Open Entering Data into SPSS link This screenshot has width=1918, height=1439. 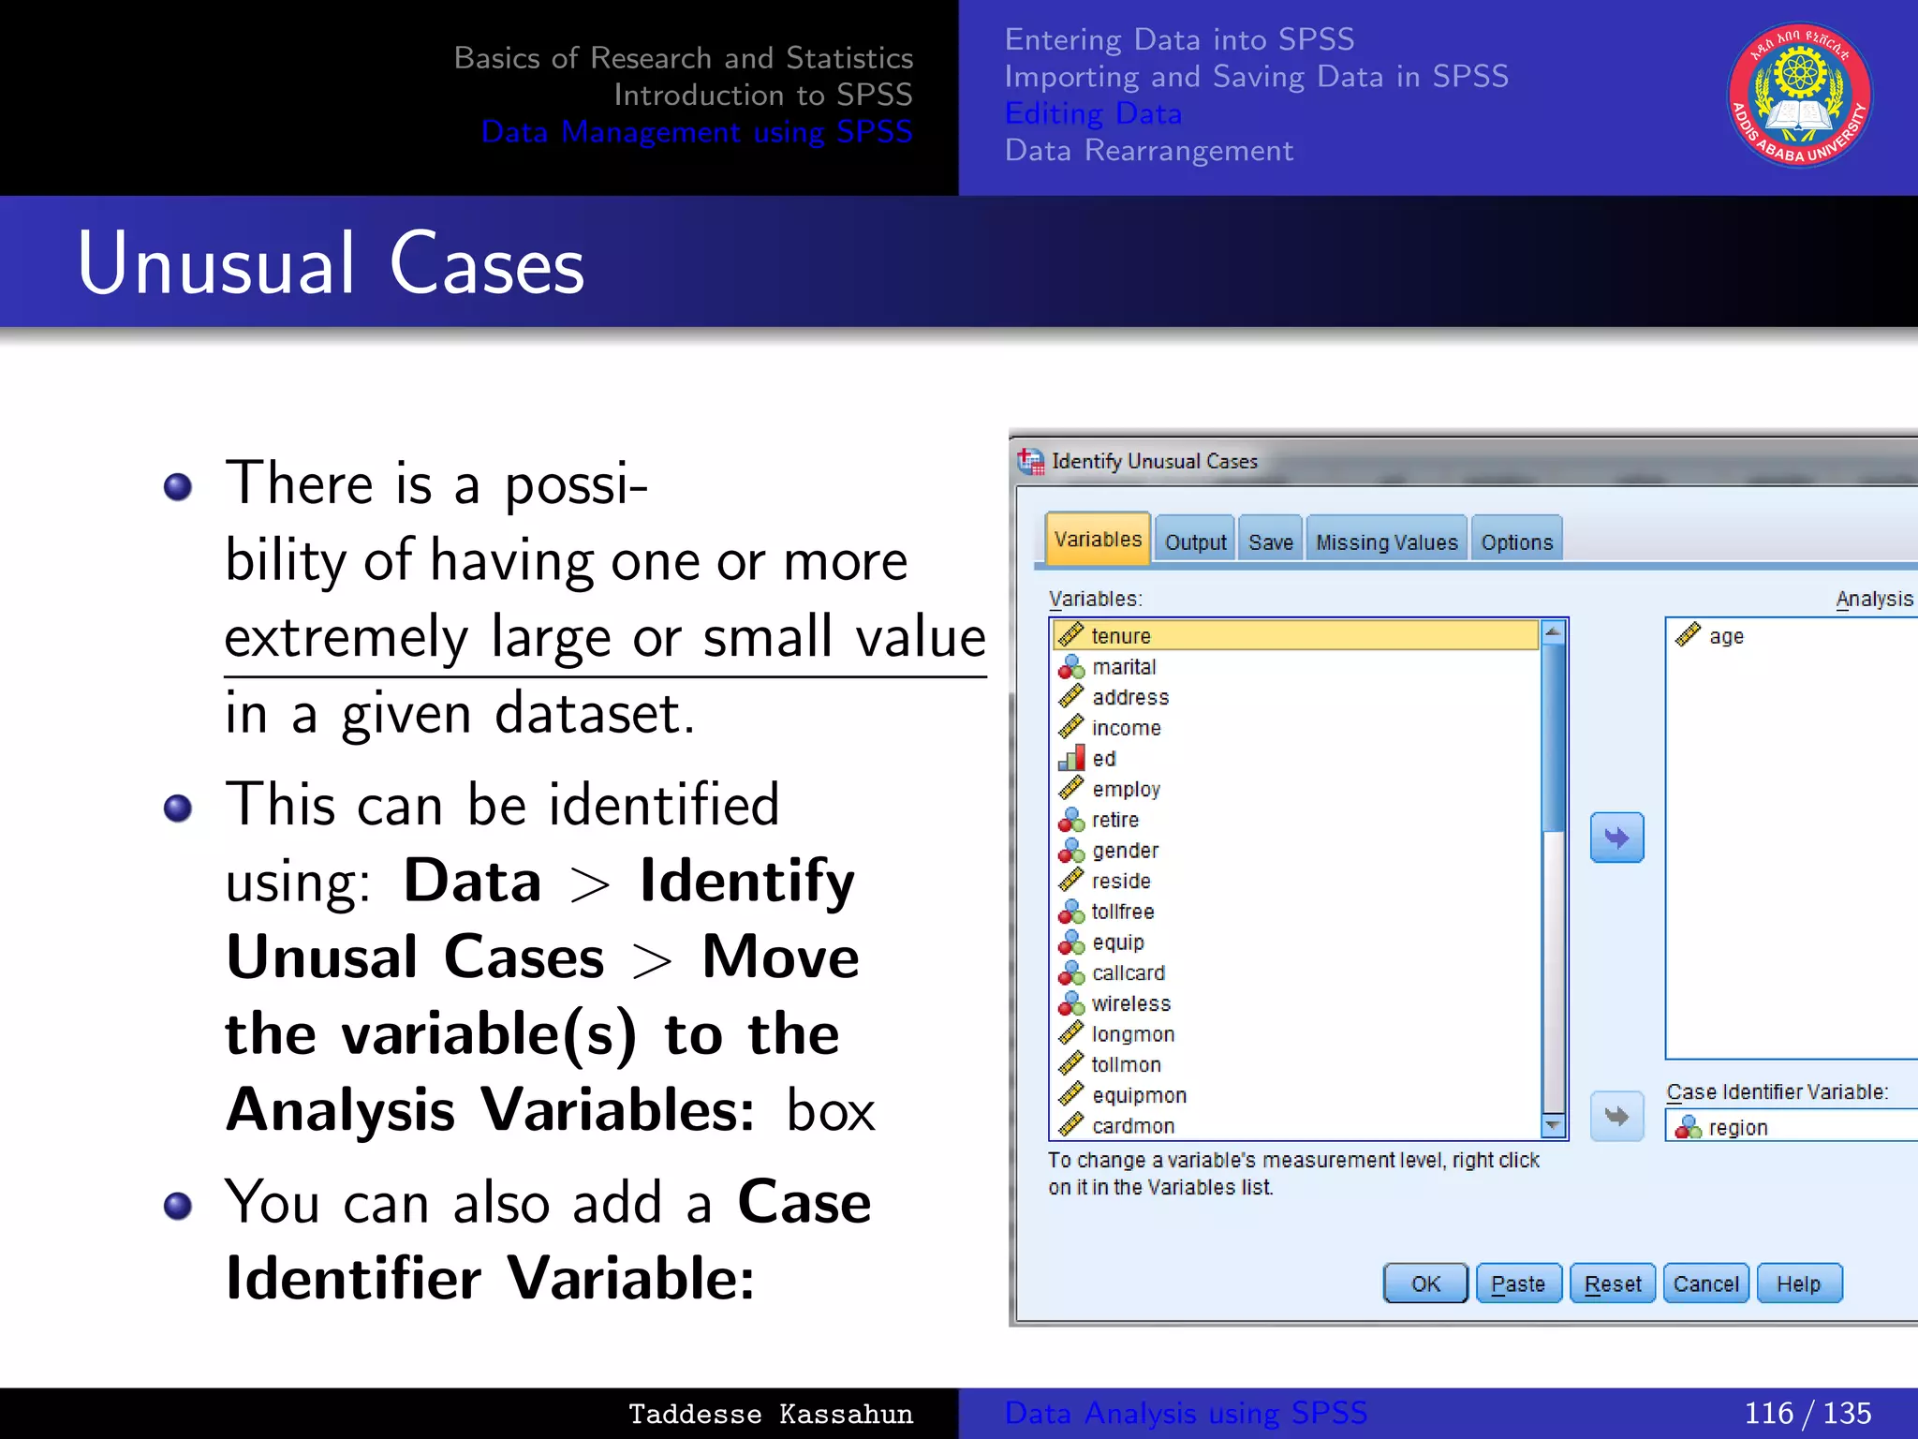(1179, 39)
